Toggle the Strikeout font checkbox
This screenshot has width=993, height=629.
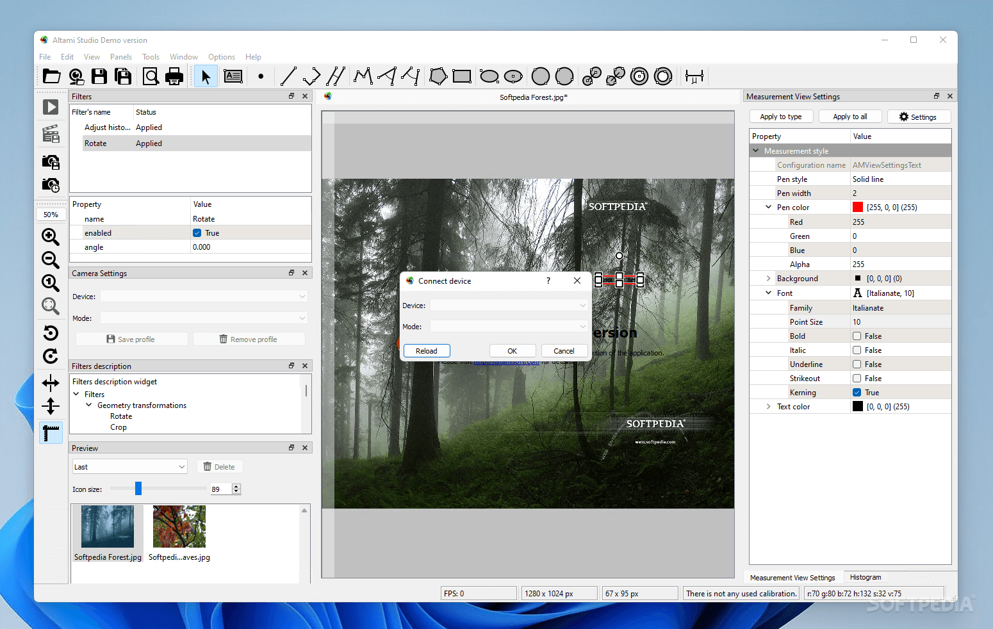pyautogui.click(x=857, y=379)
